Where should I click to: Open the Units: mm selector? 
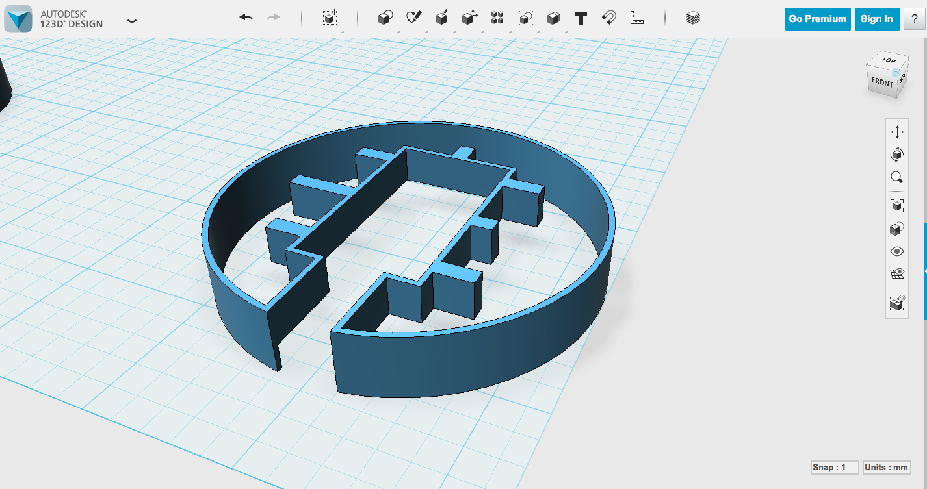(x=886, y=467)
